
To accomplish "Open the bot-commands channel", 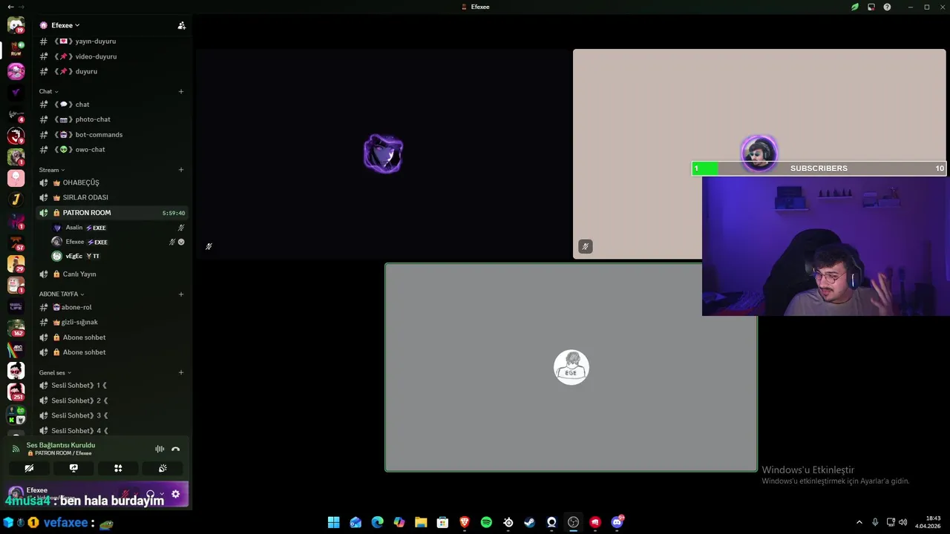I will [111, 134].
